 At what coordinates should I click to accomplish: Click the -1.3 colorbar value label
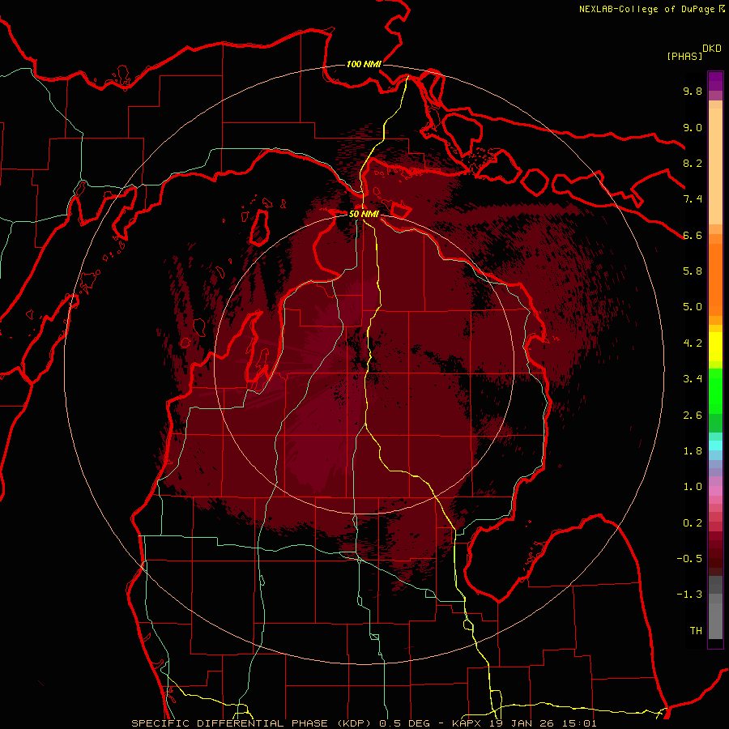coord(689,595)
